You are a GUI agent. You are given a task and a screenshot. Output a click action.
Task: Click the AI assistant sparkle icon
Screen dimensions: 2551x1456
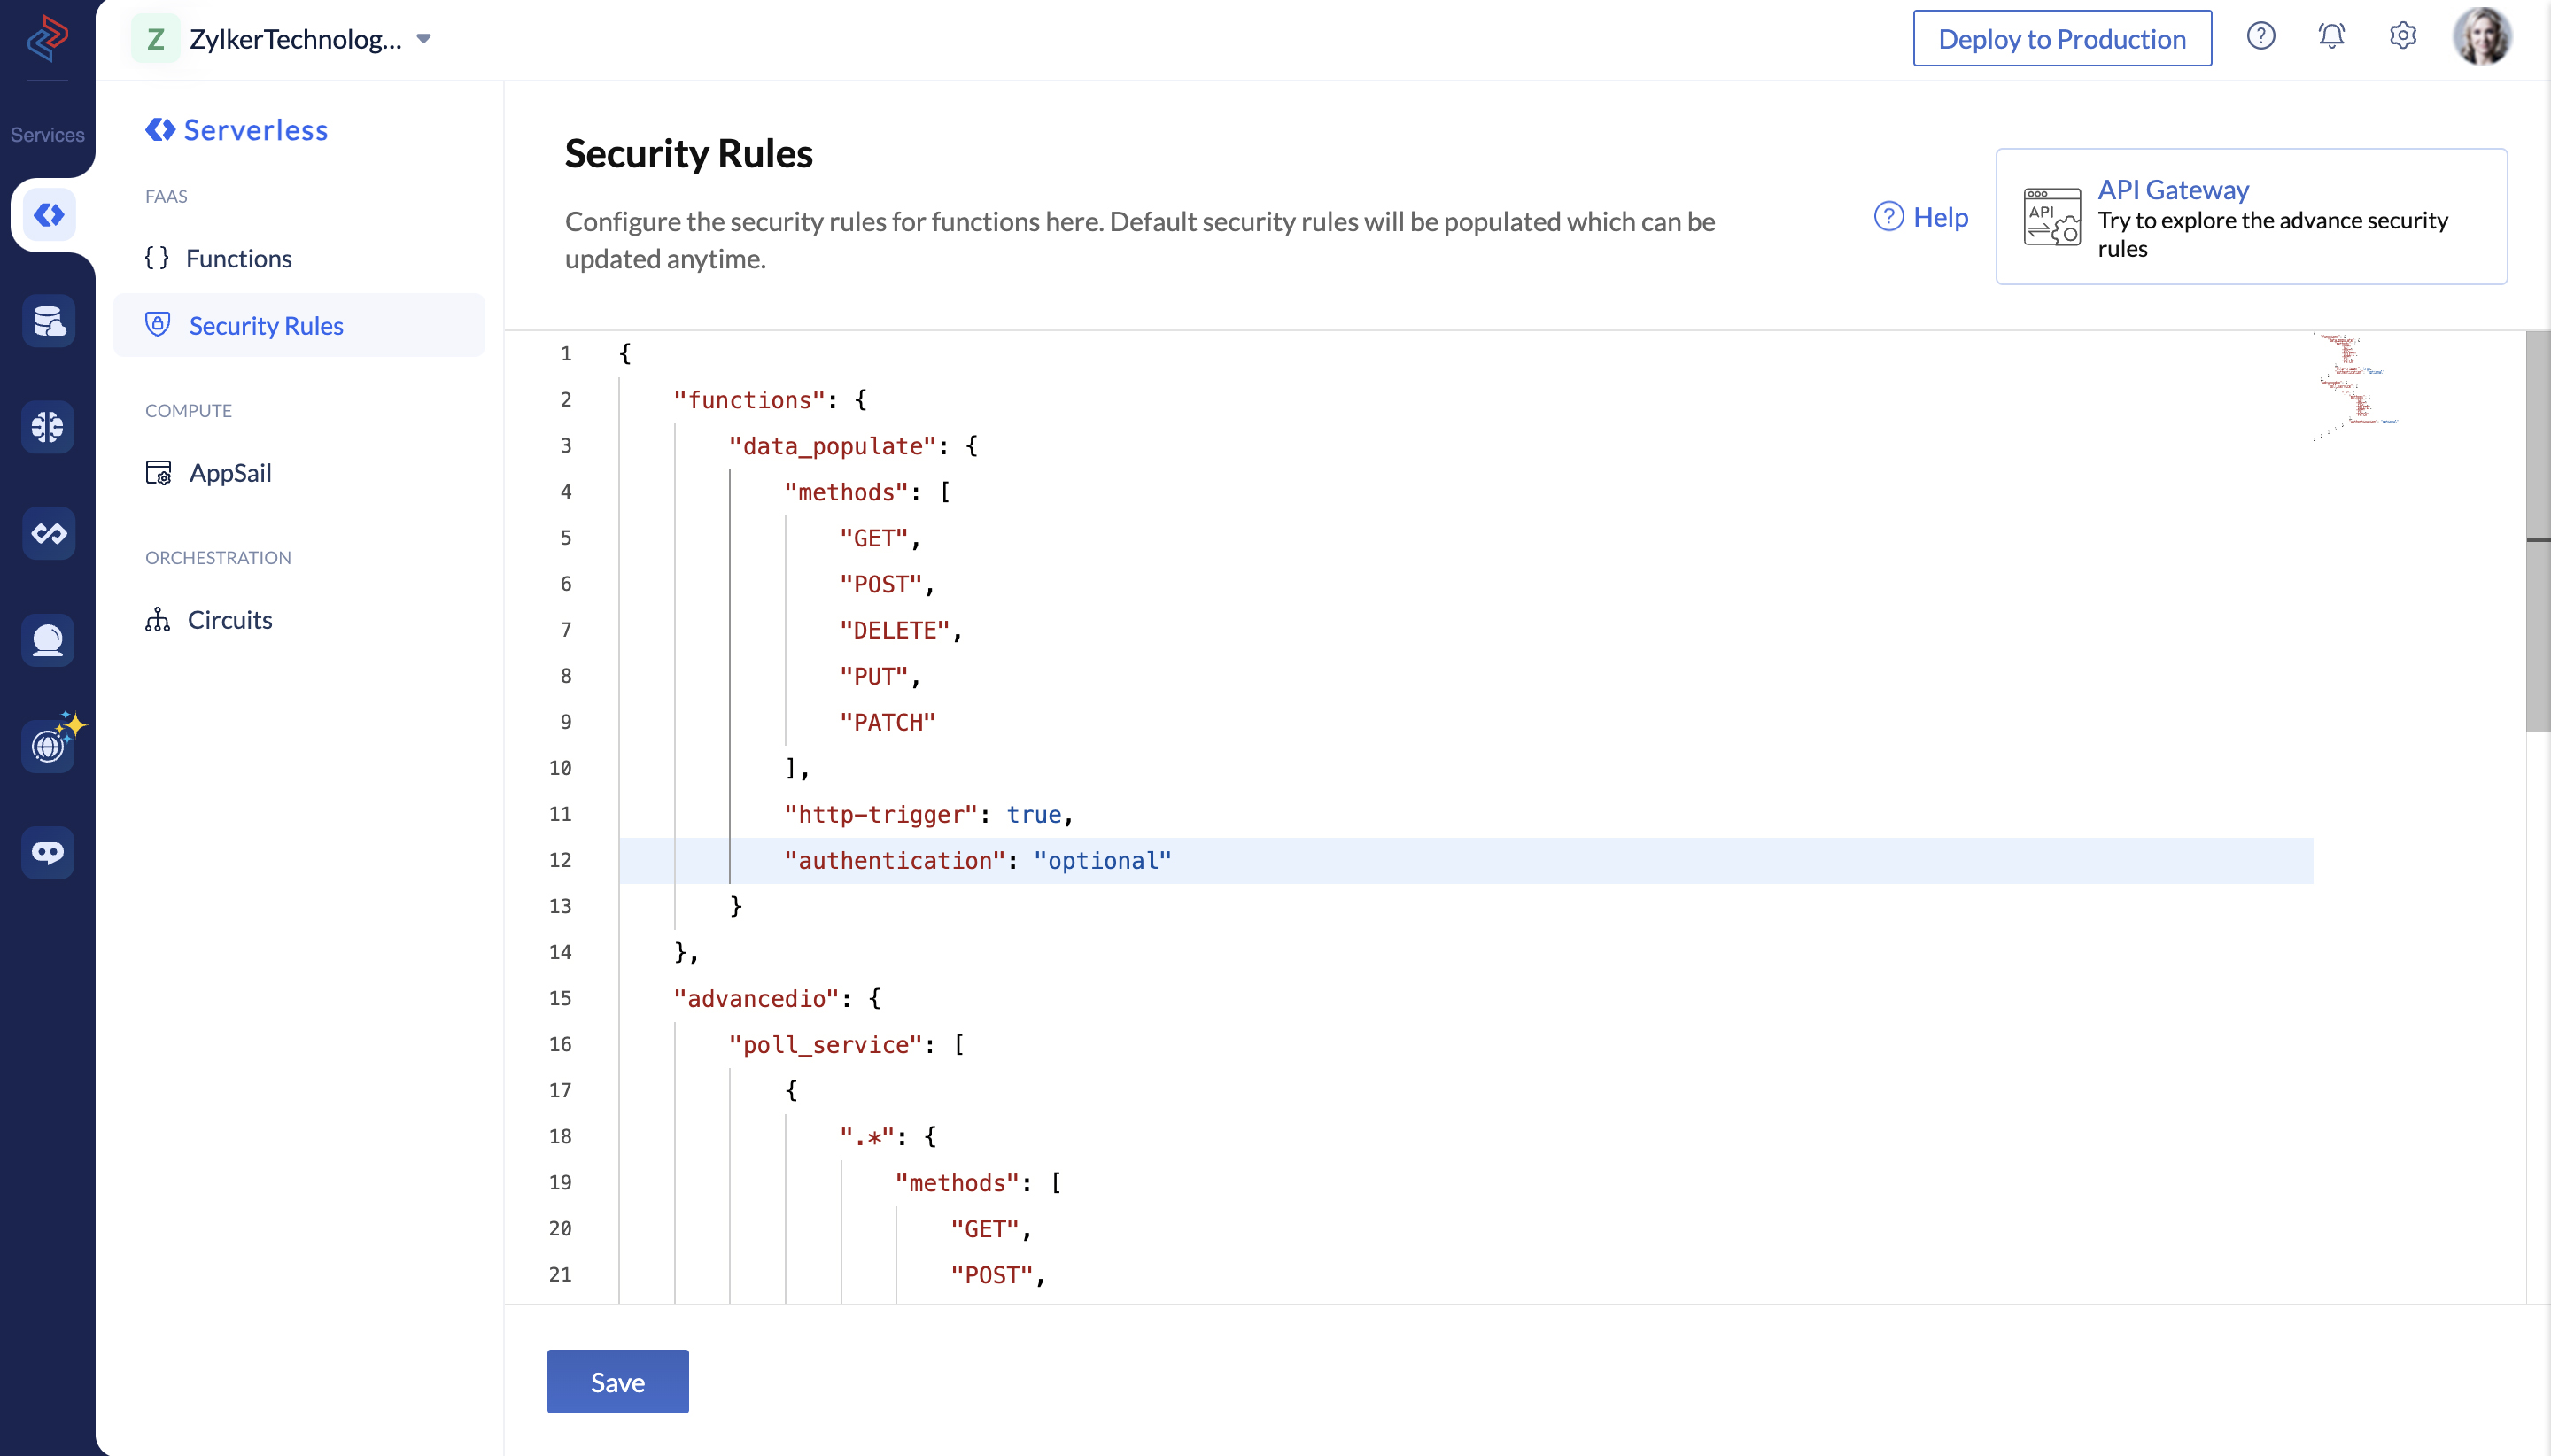tap(47, 745)
